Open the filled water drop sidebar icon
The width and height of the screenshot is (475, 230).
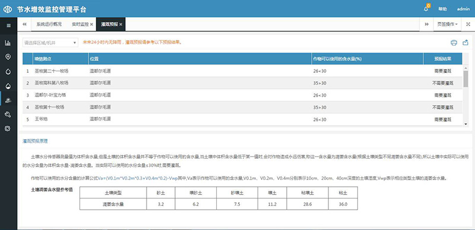8,86
